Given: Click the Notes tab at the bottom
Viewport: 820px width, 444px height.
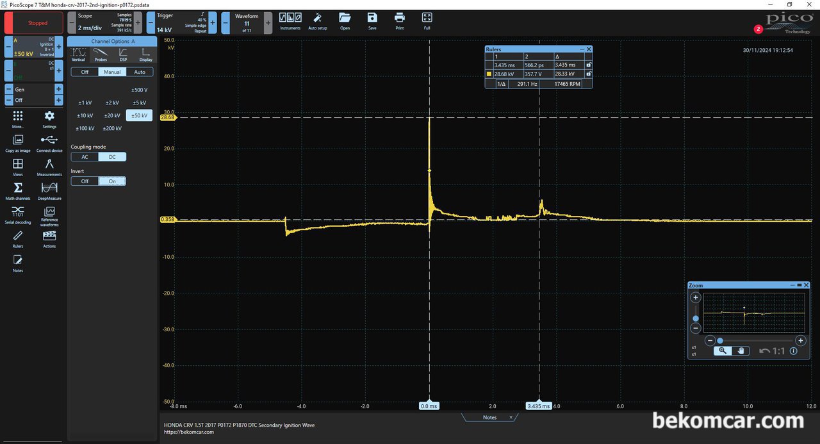Looking at the screenshot, I should [489, 417].
